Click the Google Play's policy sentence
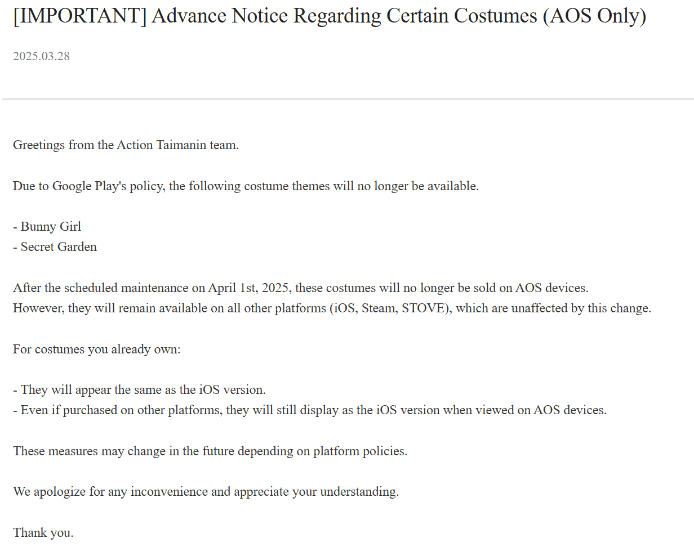The width and height of the screenshot is (694, 556). (246, 186)
